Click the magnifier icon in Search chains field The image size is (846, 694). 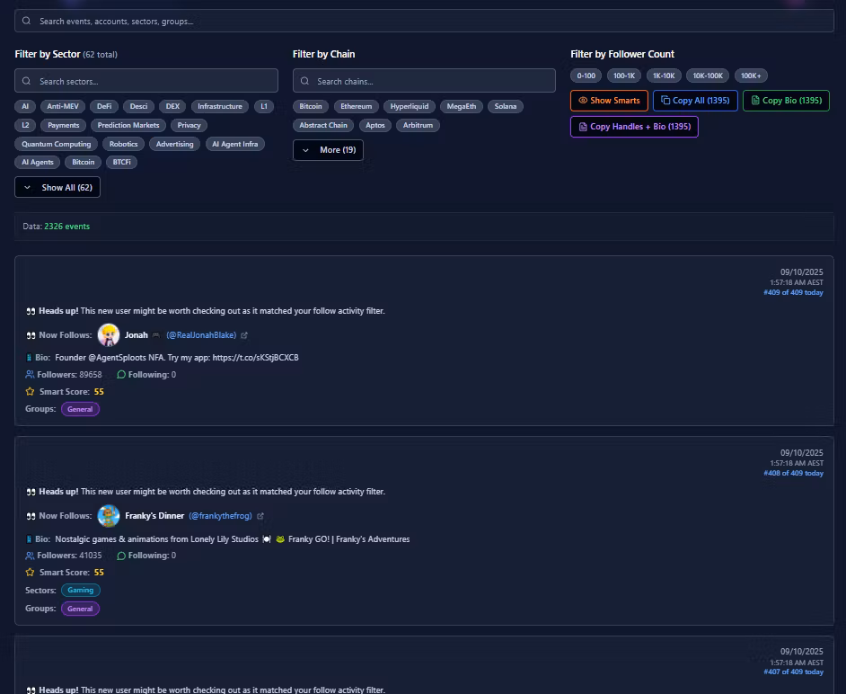pos(304,80)
